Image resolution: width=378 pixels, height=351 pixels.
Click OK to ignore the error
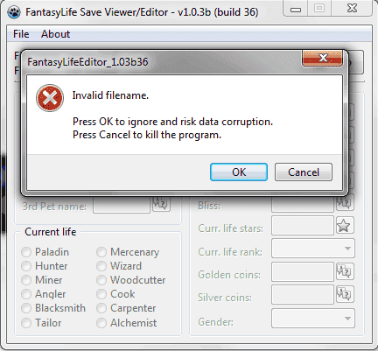[239, 172]
